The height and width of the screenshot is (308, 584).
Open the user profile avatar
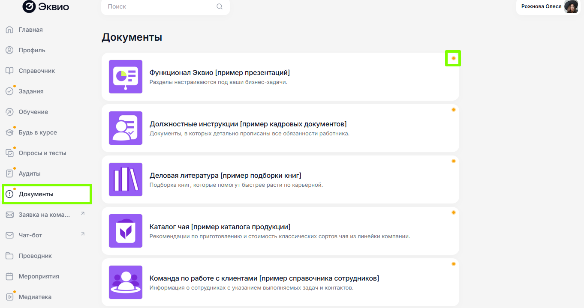[571, 6]
